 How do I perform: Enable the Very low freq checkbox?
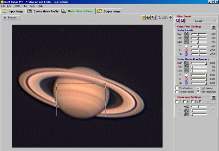pos(177,88)
